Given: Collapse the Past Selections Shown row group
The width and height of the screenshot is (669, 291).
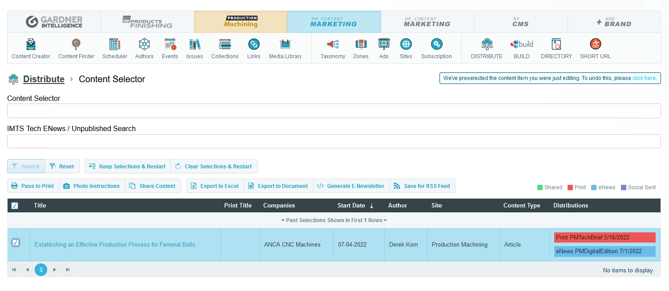Looking at the screenshot, I should click(x=334, y=220).
